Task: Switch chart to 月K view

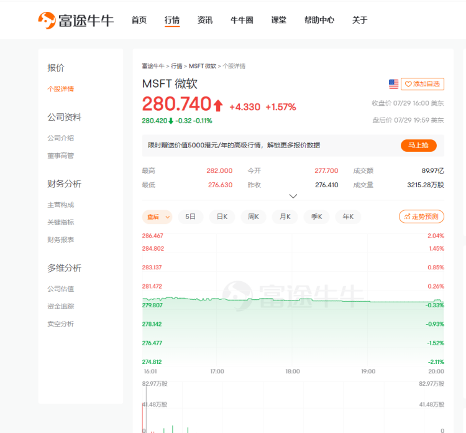Action: pos(285,216)
